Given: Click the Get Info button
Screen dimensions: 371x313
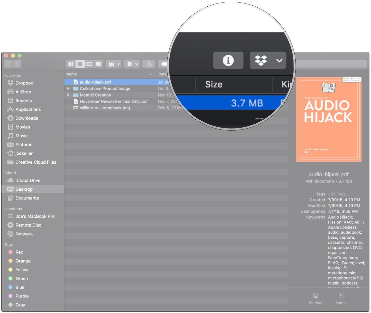Looking at the screenshot, I should [x=228, y=61].
